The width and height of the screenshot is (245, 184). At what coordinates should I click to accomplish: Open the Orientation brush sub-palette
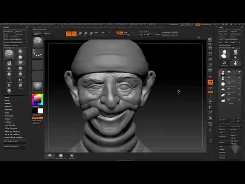pos(9,116)
